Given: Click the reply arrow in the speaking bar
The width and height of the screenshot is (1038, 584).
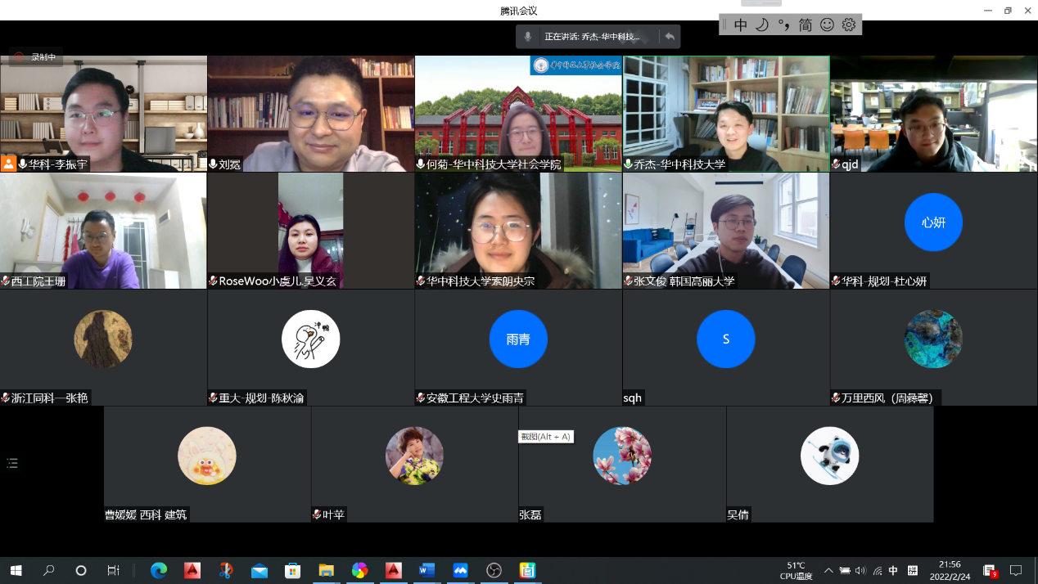Looking at the screenshot, I should pyautogui.click(x=670, y=37).
